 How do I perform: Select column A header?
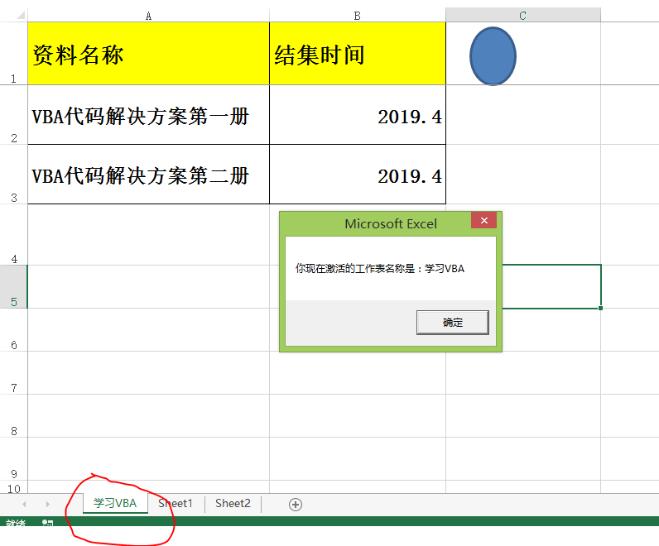(x=148, y=16)
